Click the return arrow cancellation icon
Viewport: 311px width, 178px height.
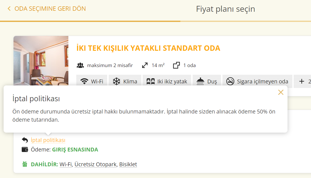coord(25,140)
